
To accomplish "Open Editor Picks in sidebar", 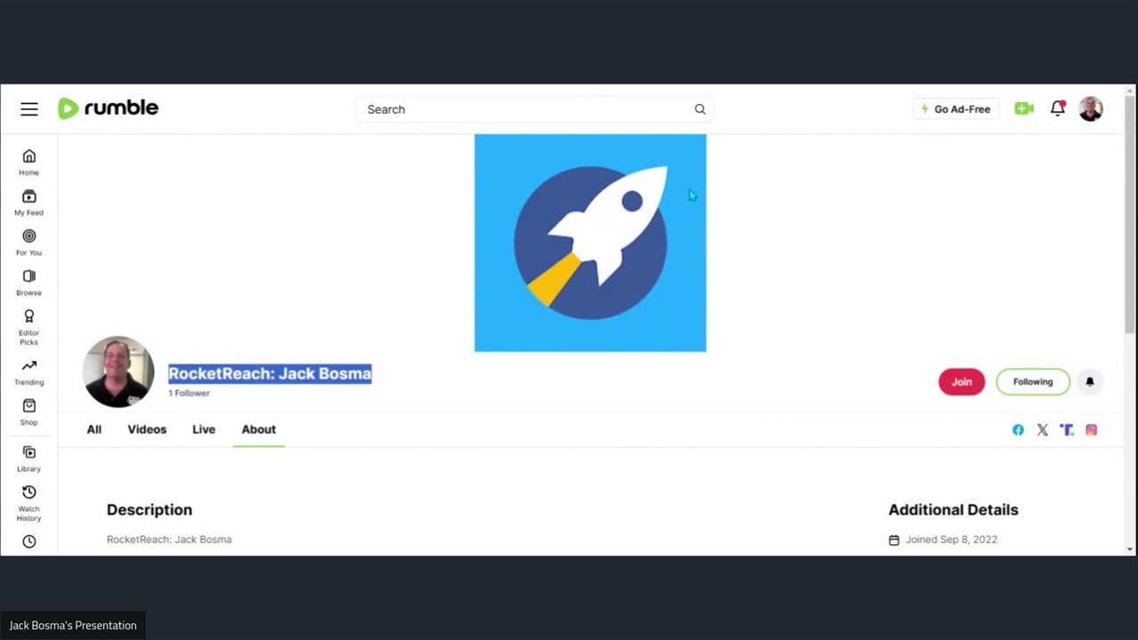I will [x=28, y=327].
